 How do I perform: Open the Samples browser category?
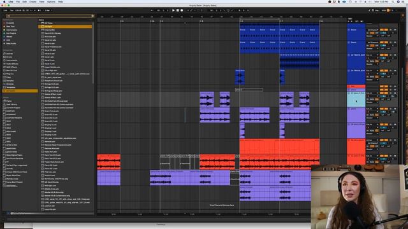10,81
